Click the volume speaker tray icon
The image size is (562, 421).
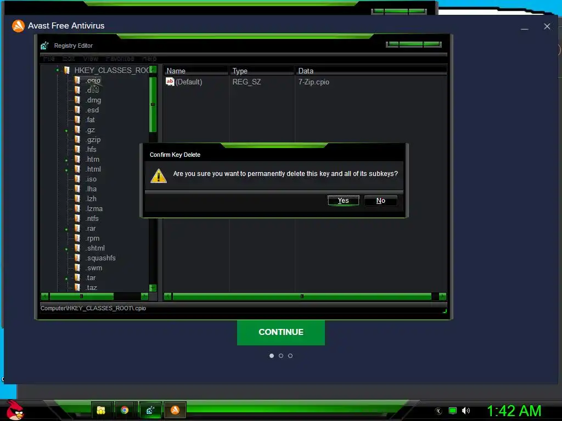tap(465, 411)
